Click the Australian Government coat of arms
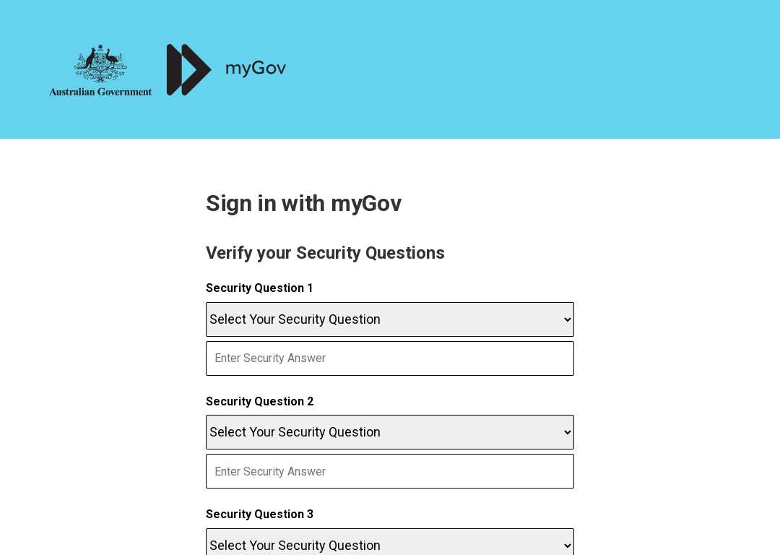 100,63
